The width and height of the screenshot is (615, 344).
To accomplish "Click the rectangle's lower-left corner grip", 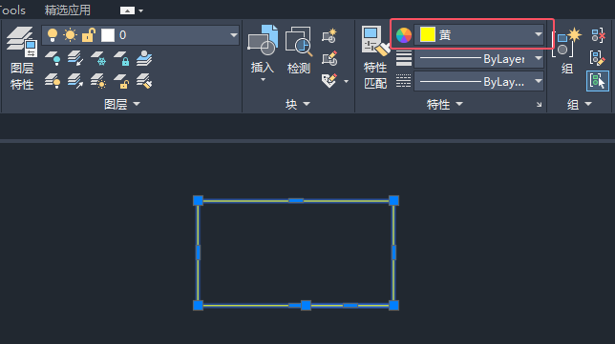I will pyautogui.click(x=198, y=305).
